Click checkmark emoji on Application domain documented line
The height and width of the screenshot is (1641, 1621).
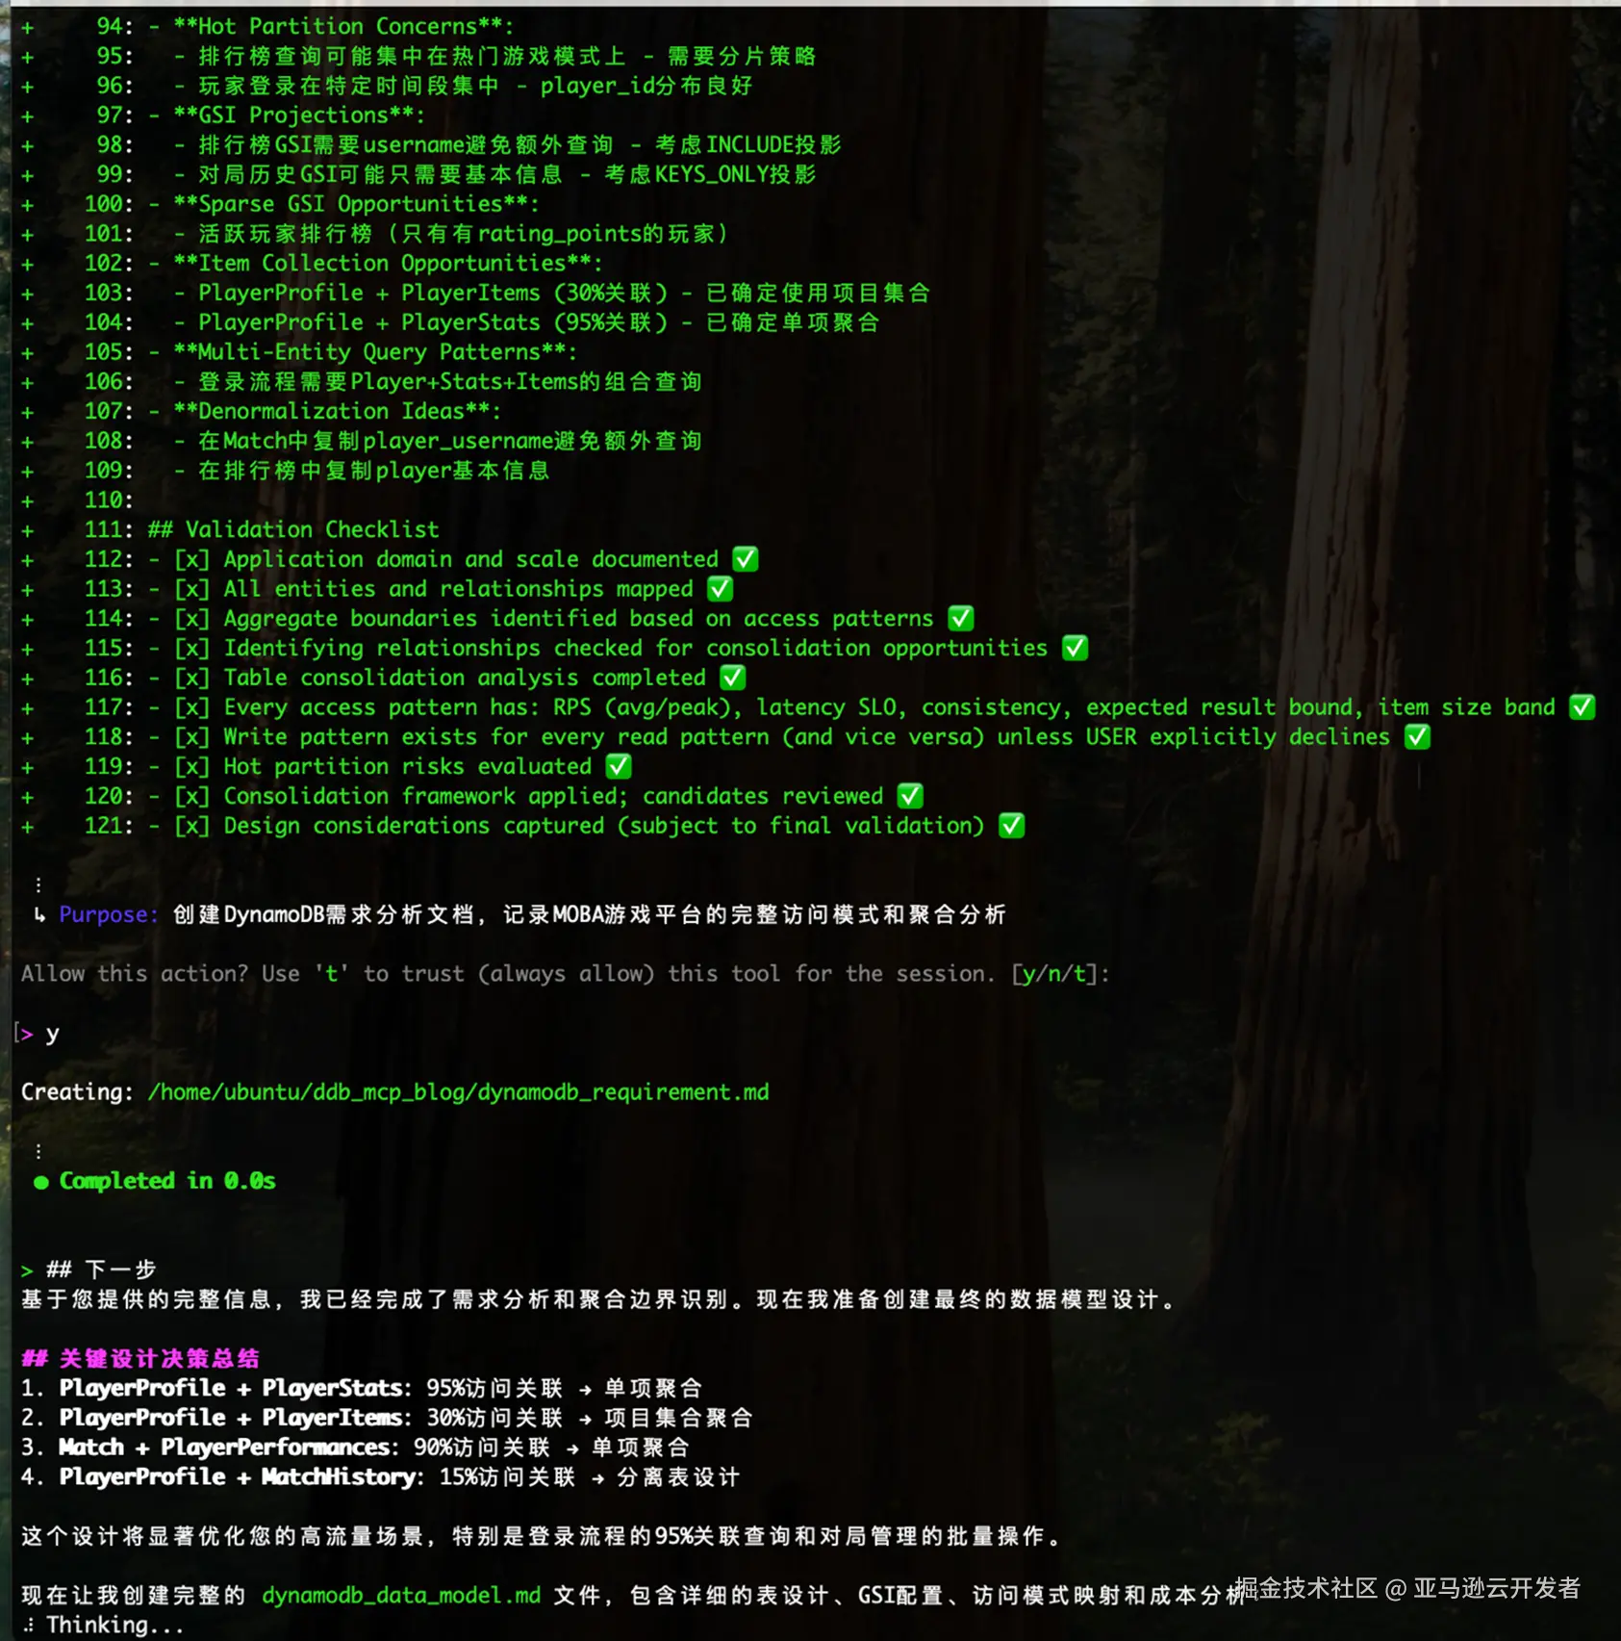point(744,558)
